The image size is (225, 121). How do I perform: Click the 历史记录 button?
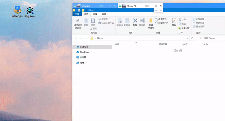coord(184,28)
